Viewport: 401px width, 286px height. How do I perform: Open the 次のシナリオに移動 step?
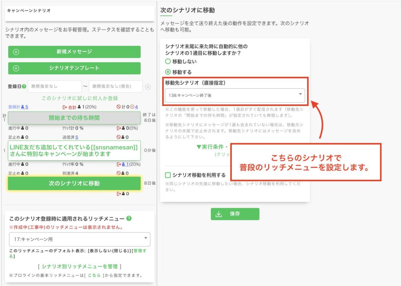pyautogui.click(x=74, y=183)
